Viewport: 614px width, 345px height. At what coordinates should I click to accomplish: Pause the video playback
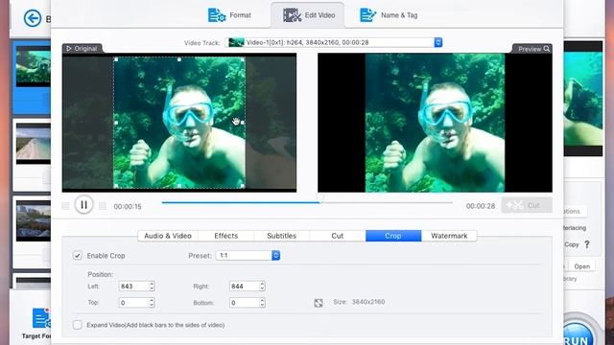[83, 204]
